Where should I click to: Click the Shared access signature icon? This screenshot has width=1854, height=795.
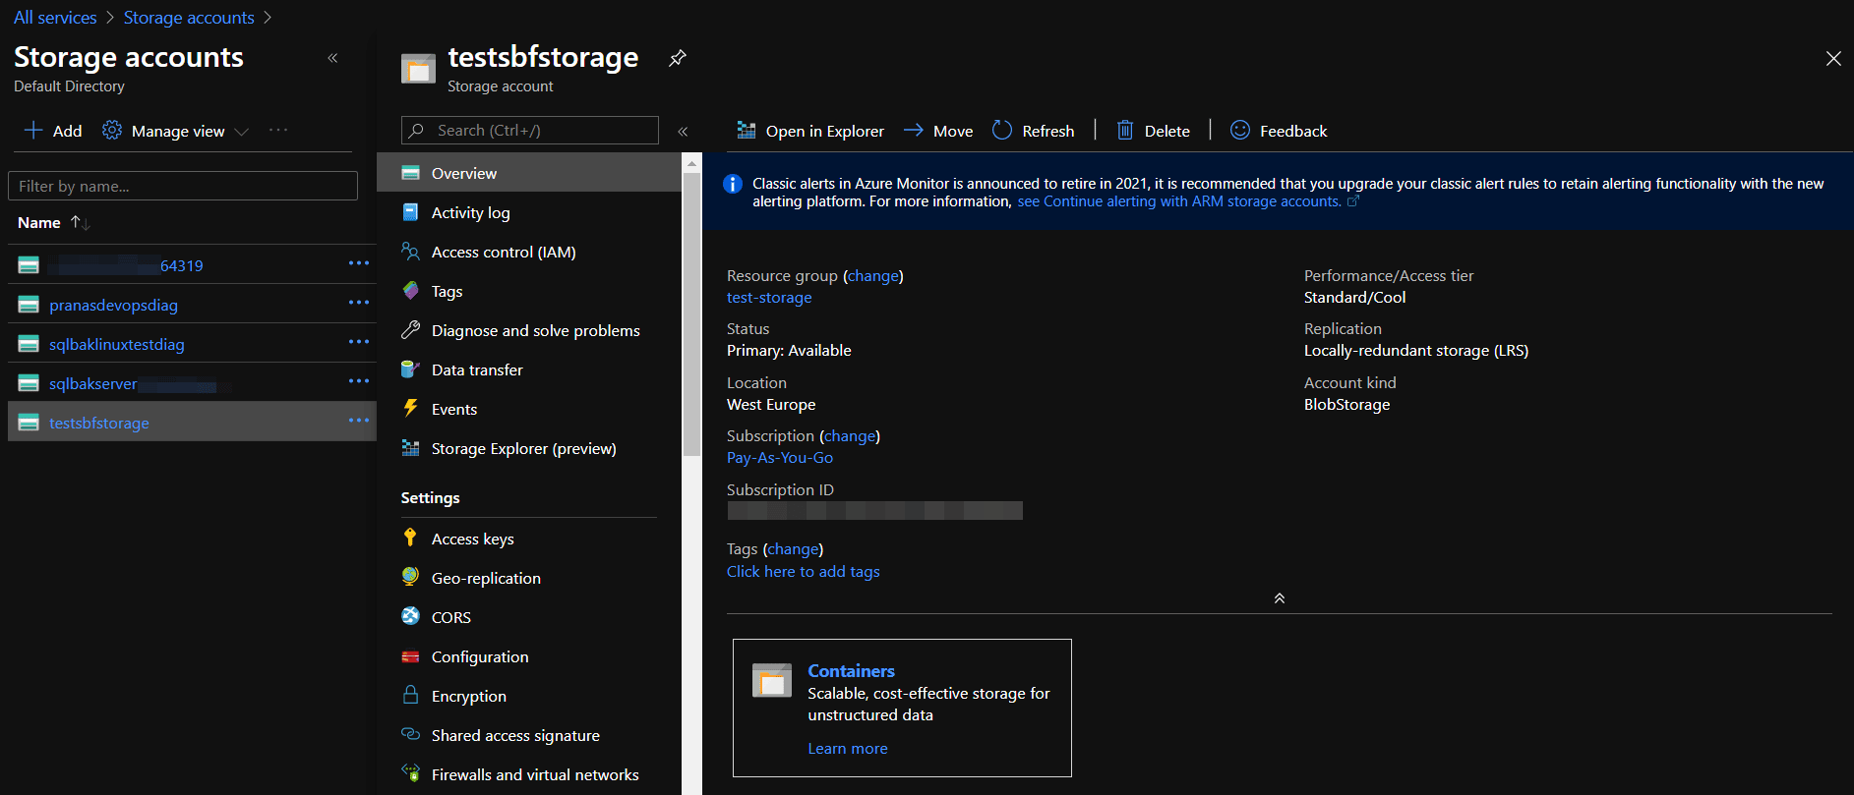click(x=411, y=734)
